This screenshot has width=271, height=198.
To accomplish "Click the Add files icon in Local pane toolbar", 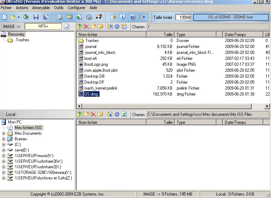I will (x=110, y=114).
